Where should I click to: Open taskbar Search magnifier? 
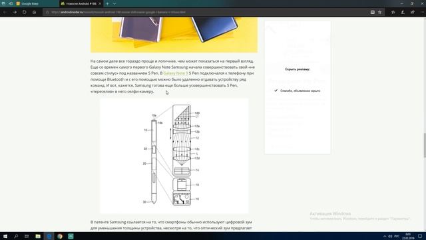(x=16, y=236)
